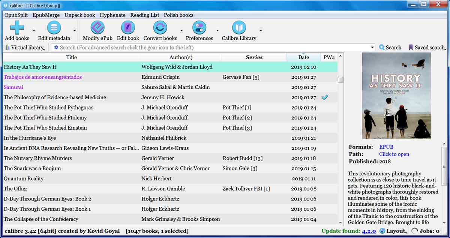
Task: Open the EpubSplit menu
Action: pyautogui.click(x=17, y=15)
